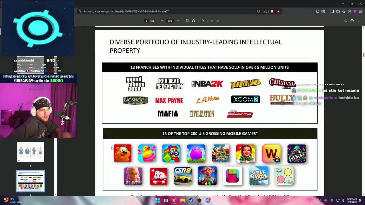Click the PDF vertical scrollbar thumb
Viewport: 365px width, 205px height.
(363, 55)
